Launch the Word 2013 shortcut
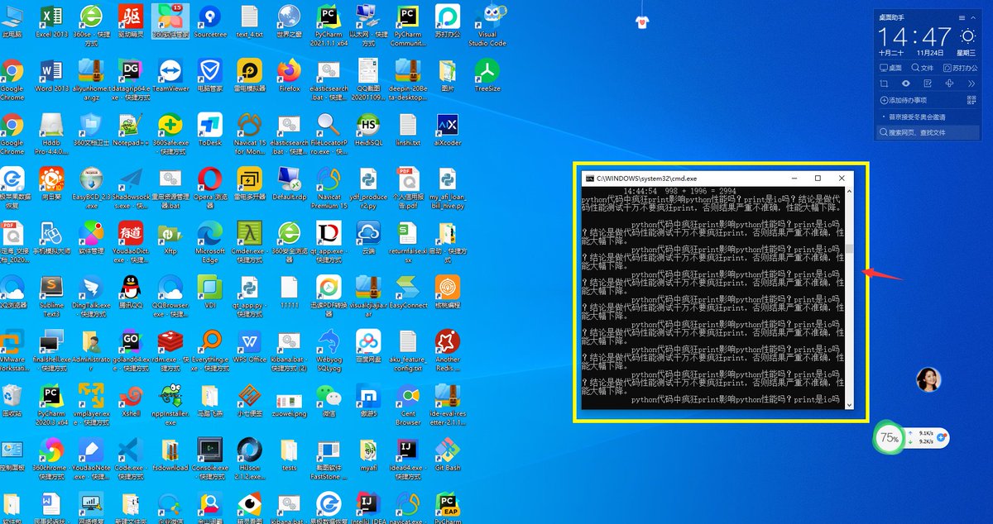Image resolution: width=993 pixels, height=524 pixels. 50,74
